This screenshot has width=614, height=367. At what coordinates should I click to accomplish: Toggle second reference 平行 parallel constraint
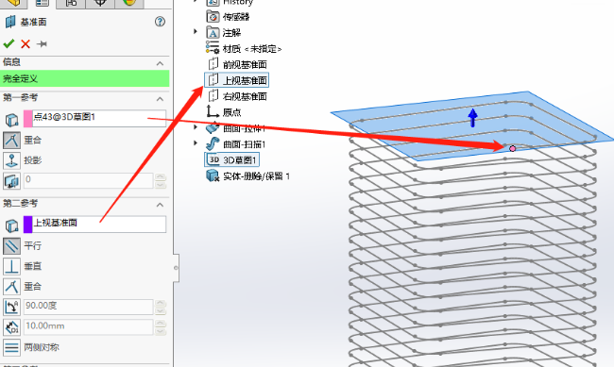coord(11,245)
